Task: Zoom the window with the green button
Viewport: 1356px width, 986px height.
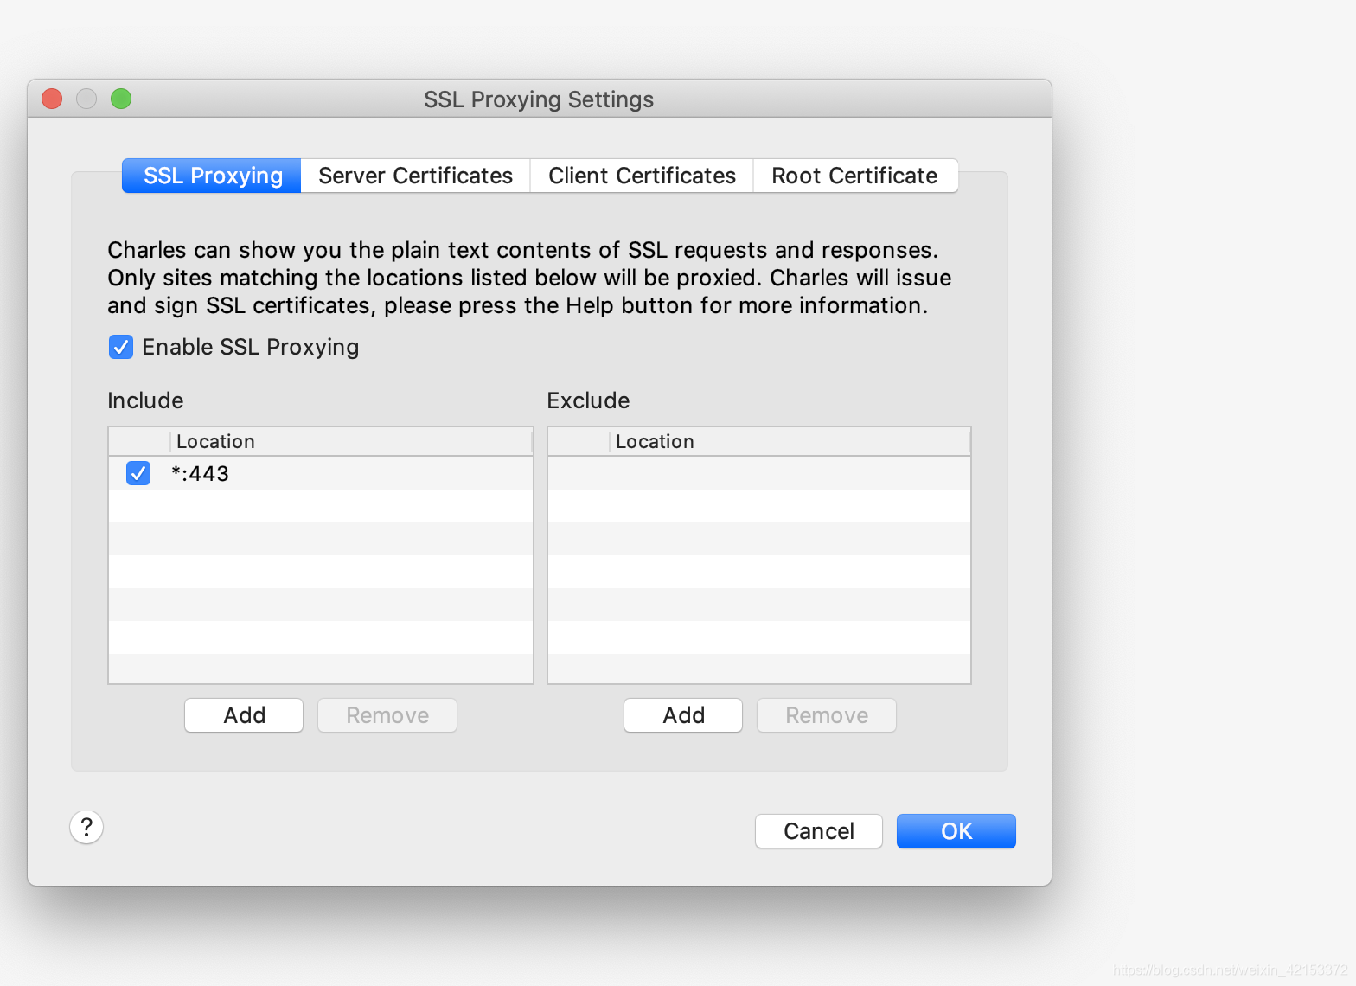Action: (121, 99)
